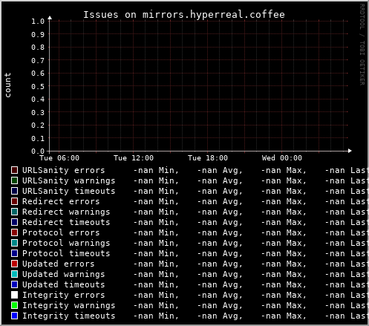Click the Redirect timeouts legend text
The width and height of the screenshot is (369, 326).
(66, 222)
